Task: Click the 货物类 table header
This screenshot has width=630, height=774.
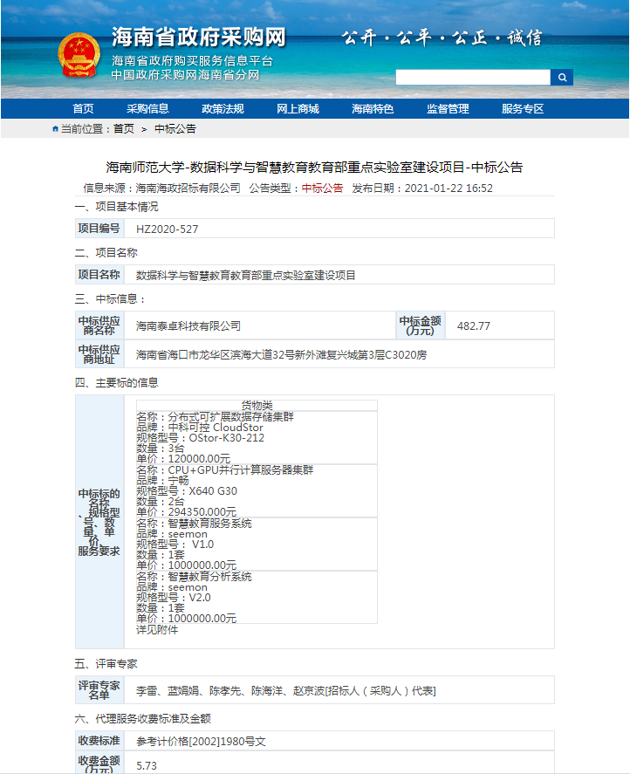Action: tap(257, 405)
